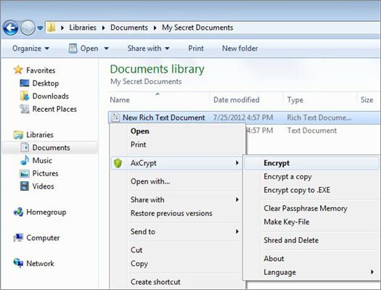Screen dimensions: 381x290
Task: Click the Print toolbar button
Action: coord(196,49)
